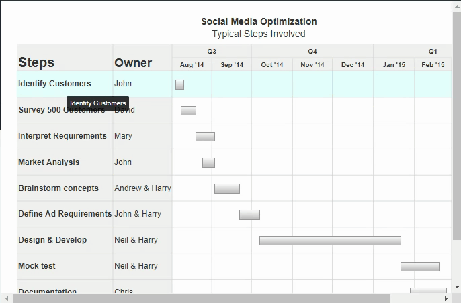Select the Q3 quarter header
This screenshot has height=303, width=461.
[x=212, y=52]
